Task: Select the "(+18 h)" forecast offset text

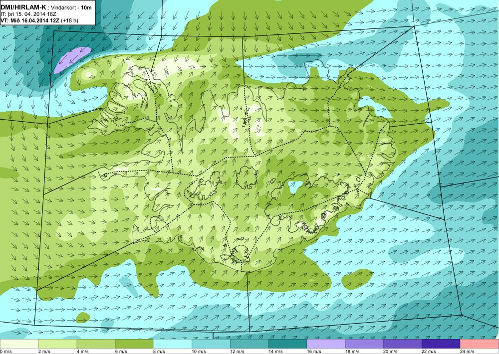Action: [69, 20]
